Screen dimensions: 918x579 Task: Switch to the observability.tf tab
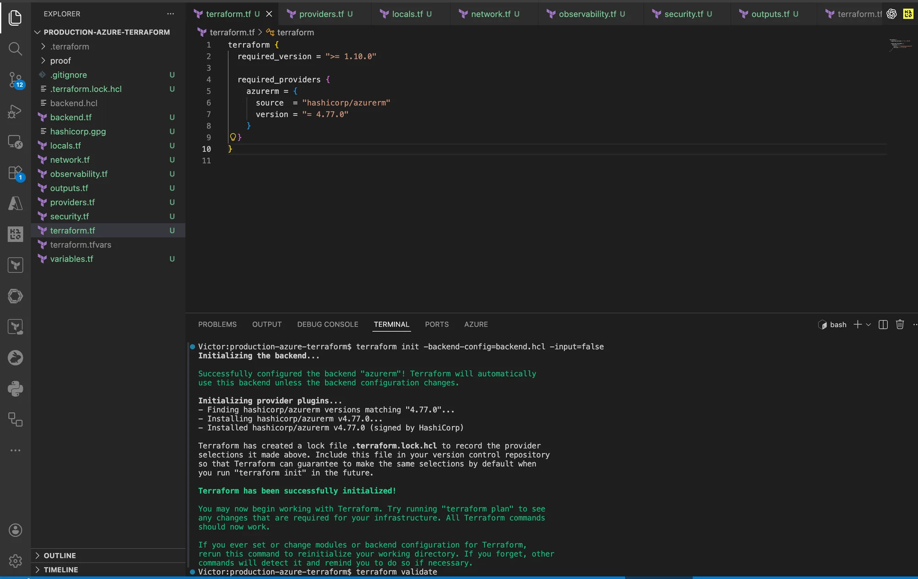(x=592, y=14)
